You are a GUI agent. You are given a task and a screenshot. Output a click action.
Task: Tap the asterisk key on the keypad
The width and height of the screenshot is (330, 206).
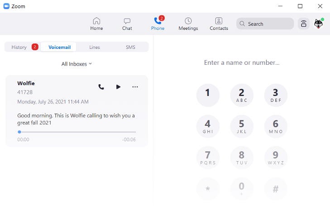click(208, 189)
